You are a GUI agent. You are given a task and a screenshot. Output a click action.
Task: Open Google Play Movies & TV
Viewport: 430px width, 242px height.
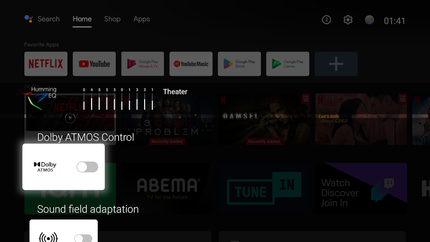[143, 64]
